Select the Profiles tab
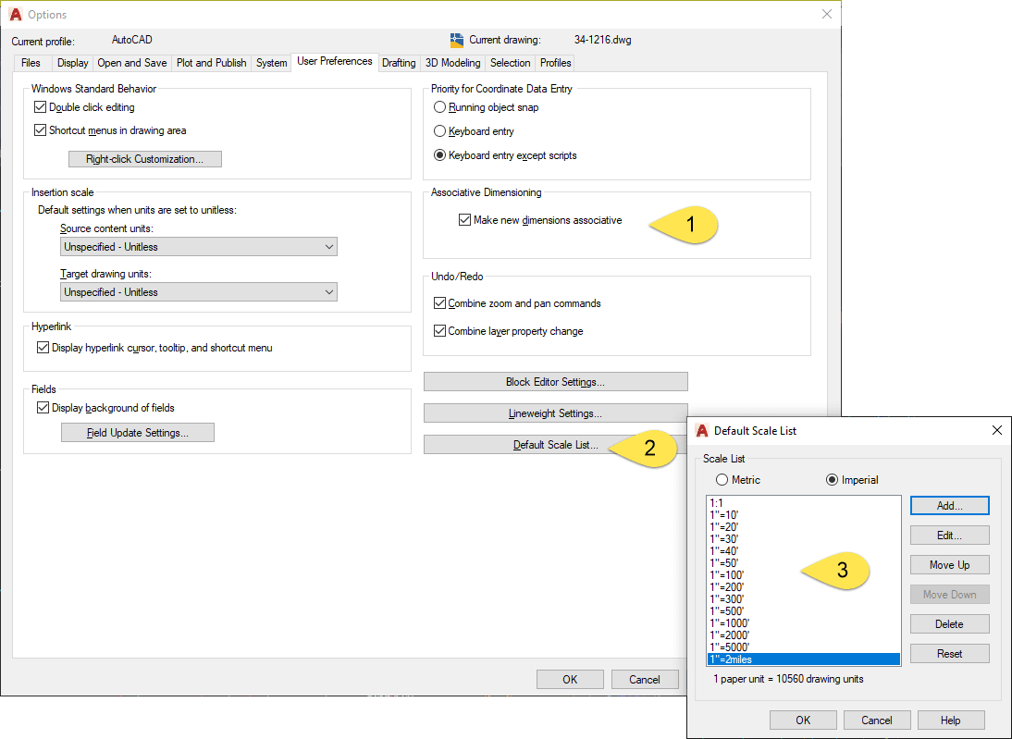 (554, 62)
